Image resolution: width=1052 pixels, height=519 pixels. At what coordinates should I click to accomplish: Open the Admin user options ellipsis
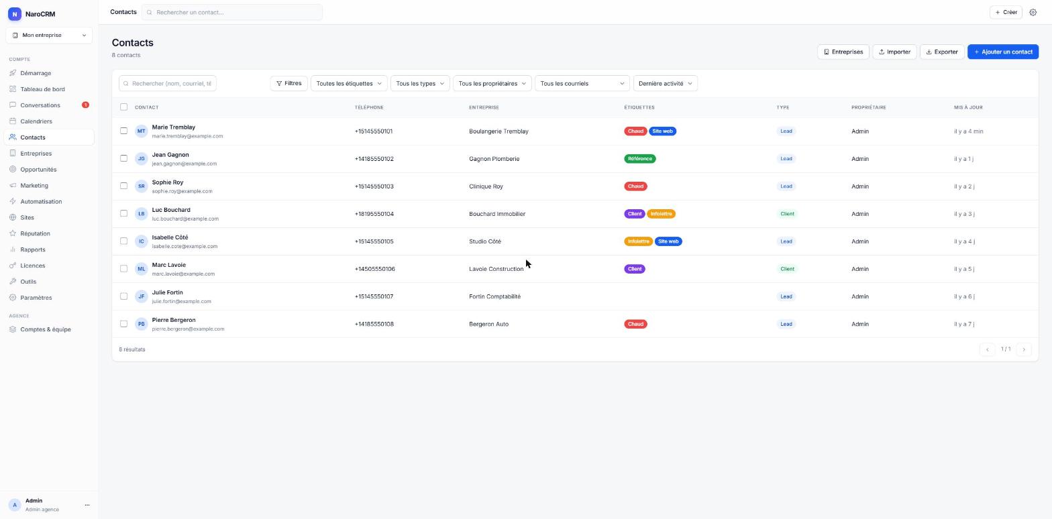[87, 505]
